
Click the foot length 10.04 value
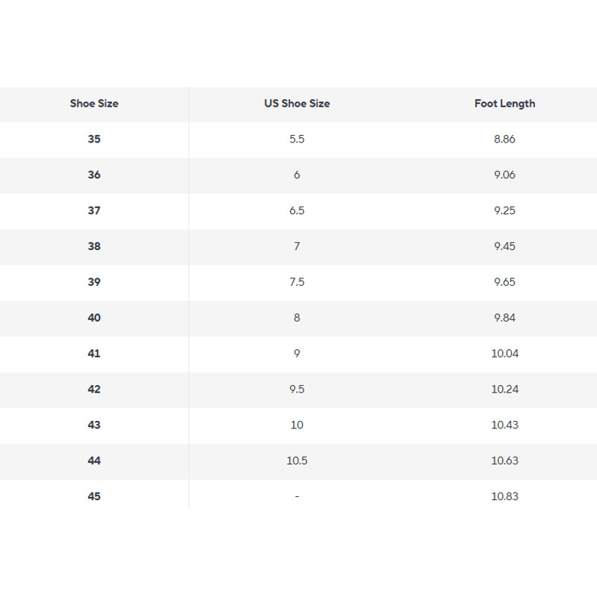pos(504,354)
